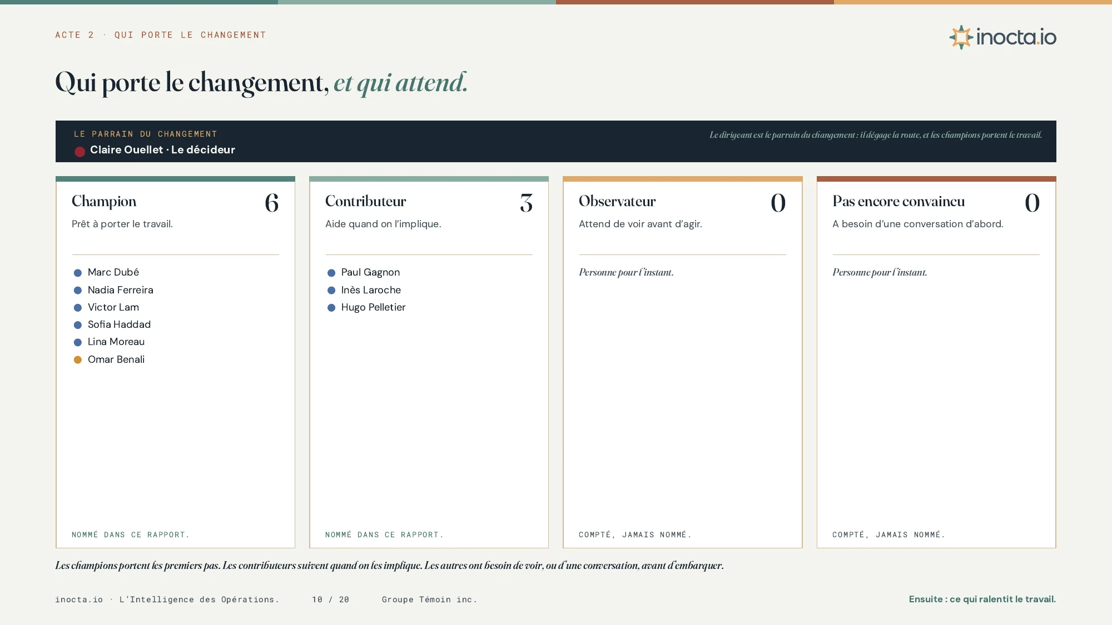The height and width of the screenshot is (625, 1112).
Task: Click 'Prêt à porter le travail.' description
Action: tap(122, 224)
